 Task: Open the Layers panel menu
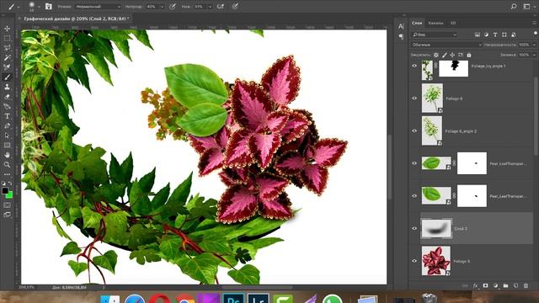pos(534,23)
